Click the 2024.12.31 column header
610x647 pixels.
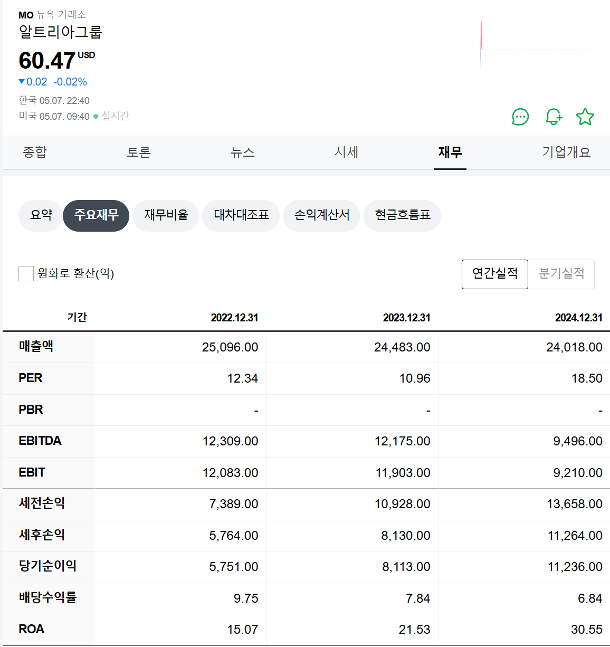[578, 318]
